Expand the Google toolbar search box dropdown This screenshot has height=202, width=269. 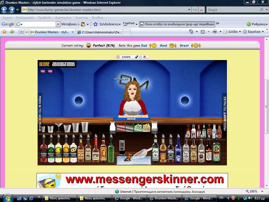[58, 24]
